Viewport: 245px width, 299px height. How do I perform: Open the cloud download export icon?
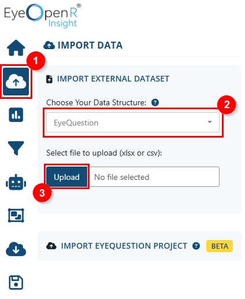pos(16,249)
